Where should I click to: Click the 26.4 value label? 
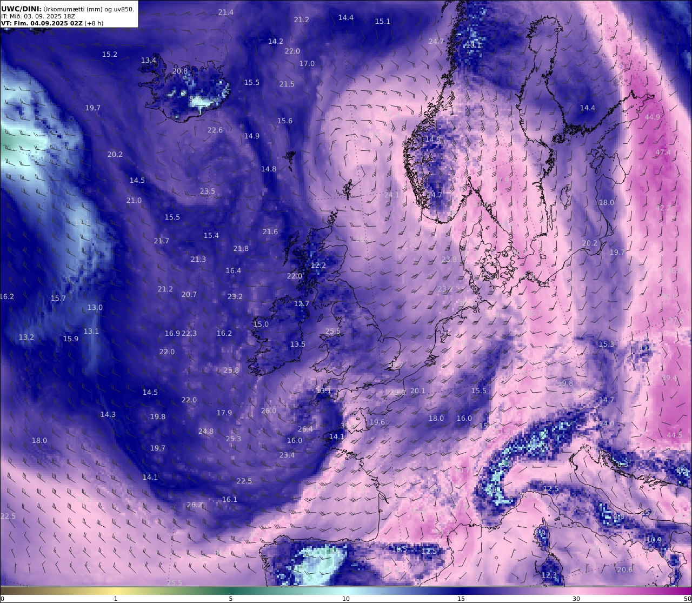[305, 429]
